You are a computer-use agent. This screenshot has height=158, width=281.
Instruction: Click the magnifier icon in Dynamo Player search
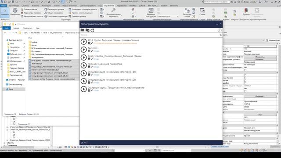220,35
